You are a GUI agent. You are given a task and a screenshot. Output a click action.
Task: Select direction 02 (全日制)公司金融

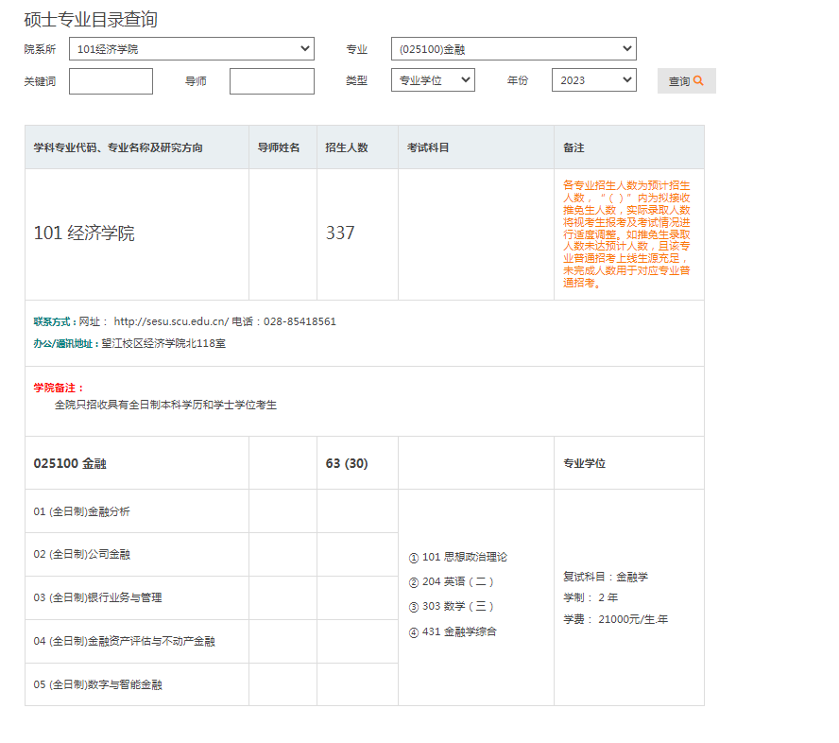(82, 555)
